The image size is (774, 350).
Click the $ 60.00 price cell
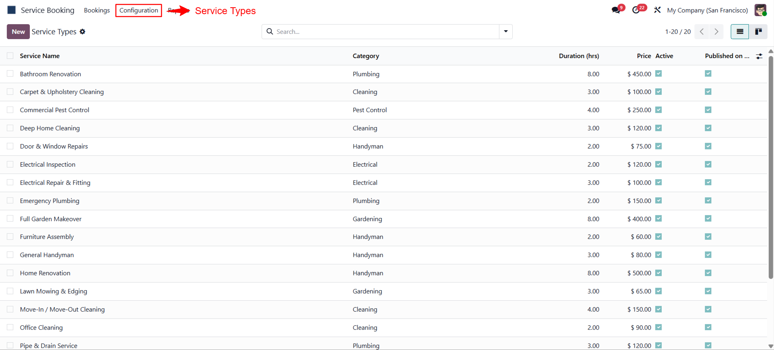(641, 237)
